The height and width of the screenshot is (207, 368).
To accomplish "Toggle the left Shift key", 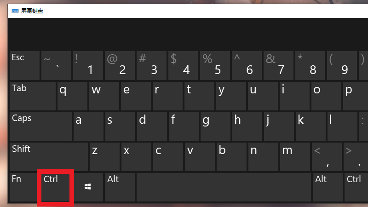I will [49, 156].
